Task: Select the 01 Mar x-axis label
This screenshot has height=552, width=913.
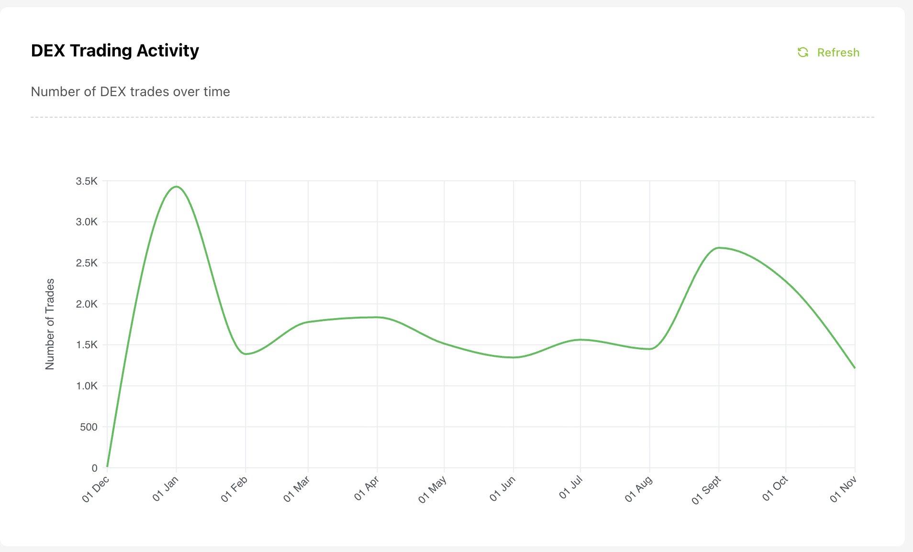Action: pos(297,489)
